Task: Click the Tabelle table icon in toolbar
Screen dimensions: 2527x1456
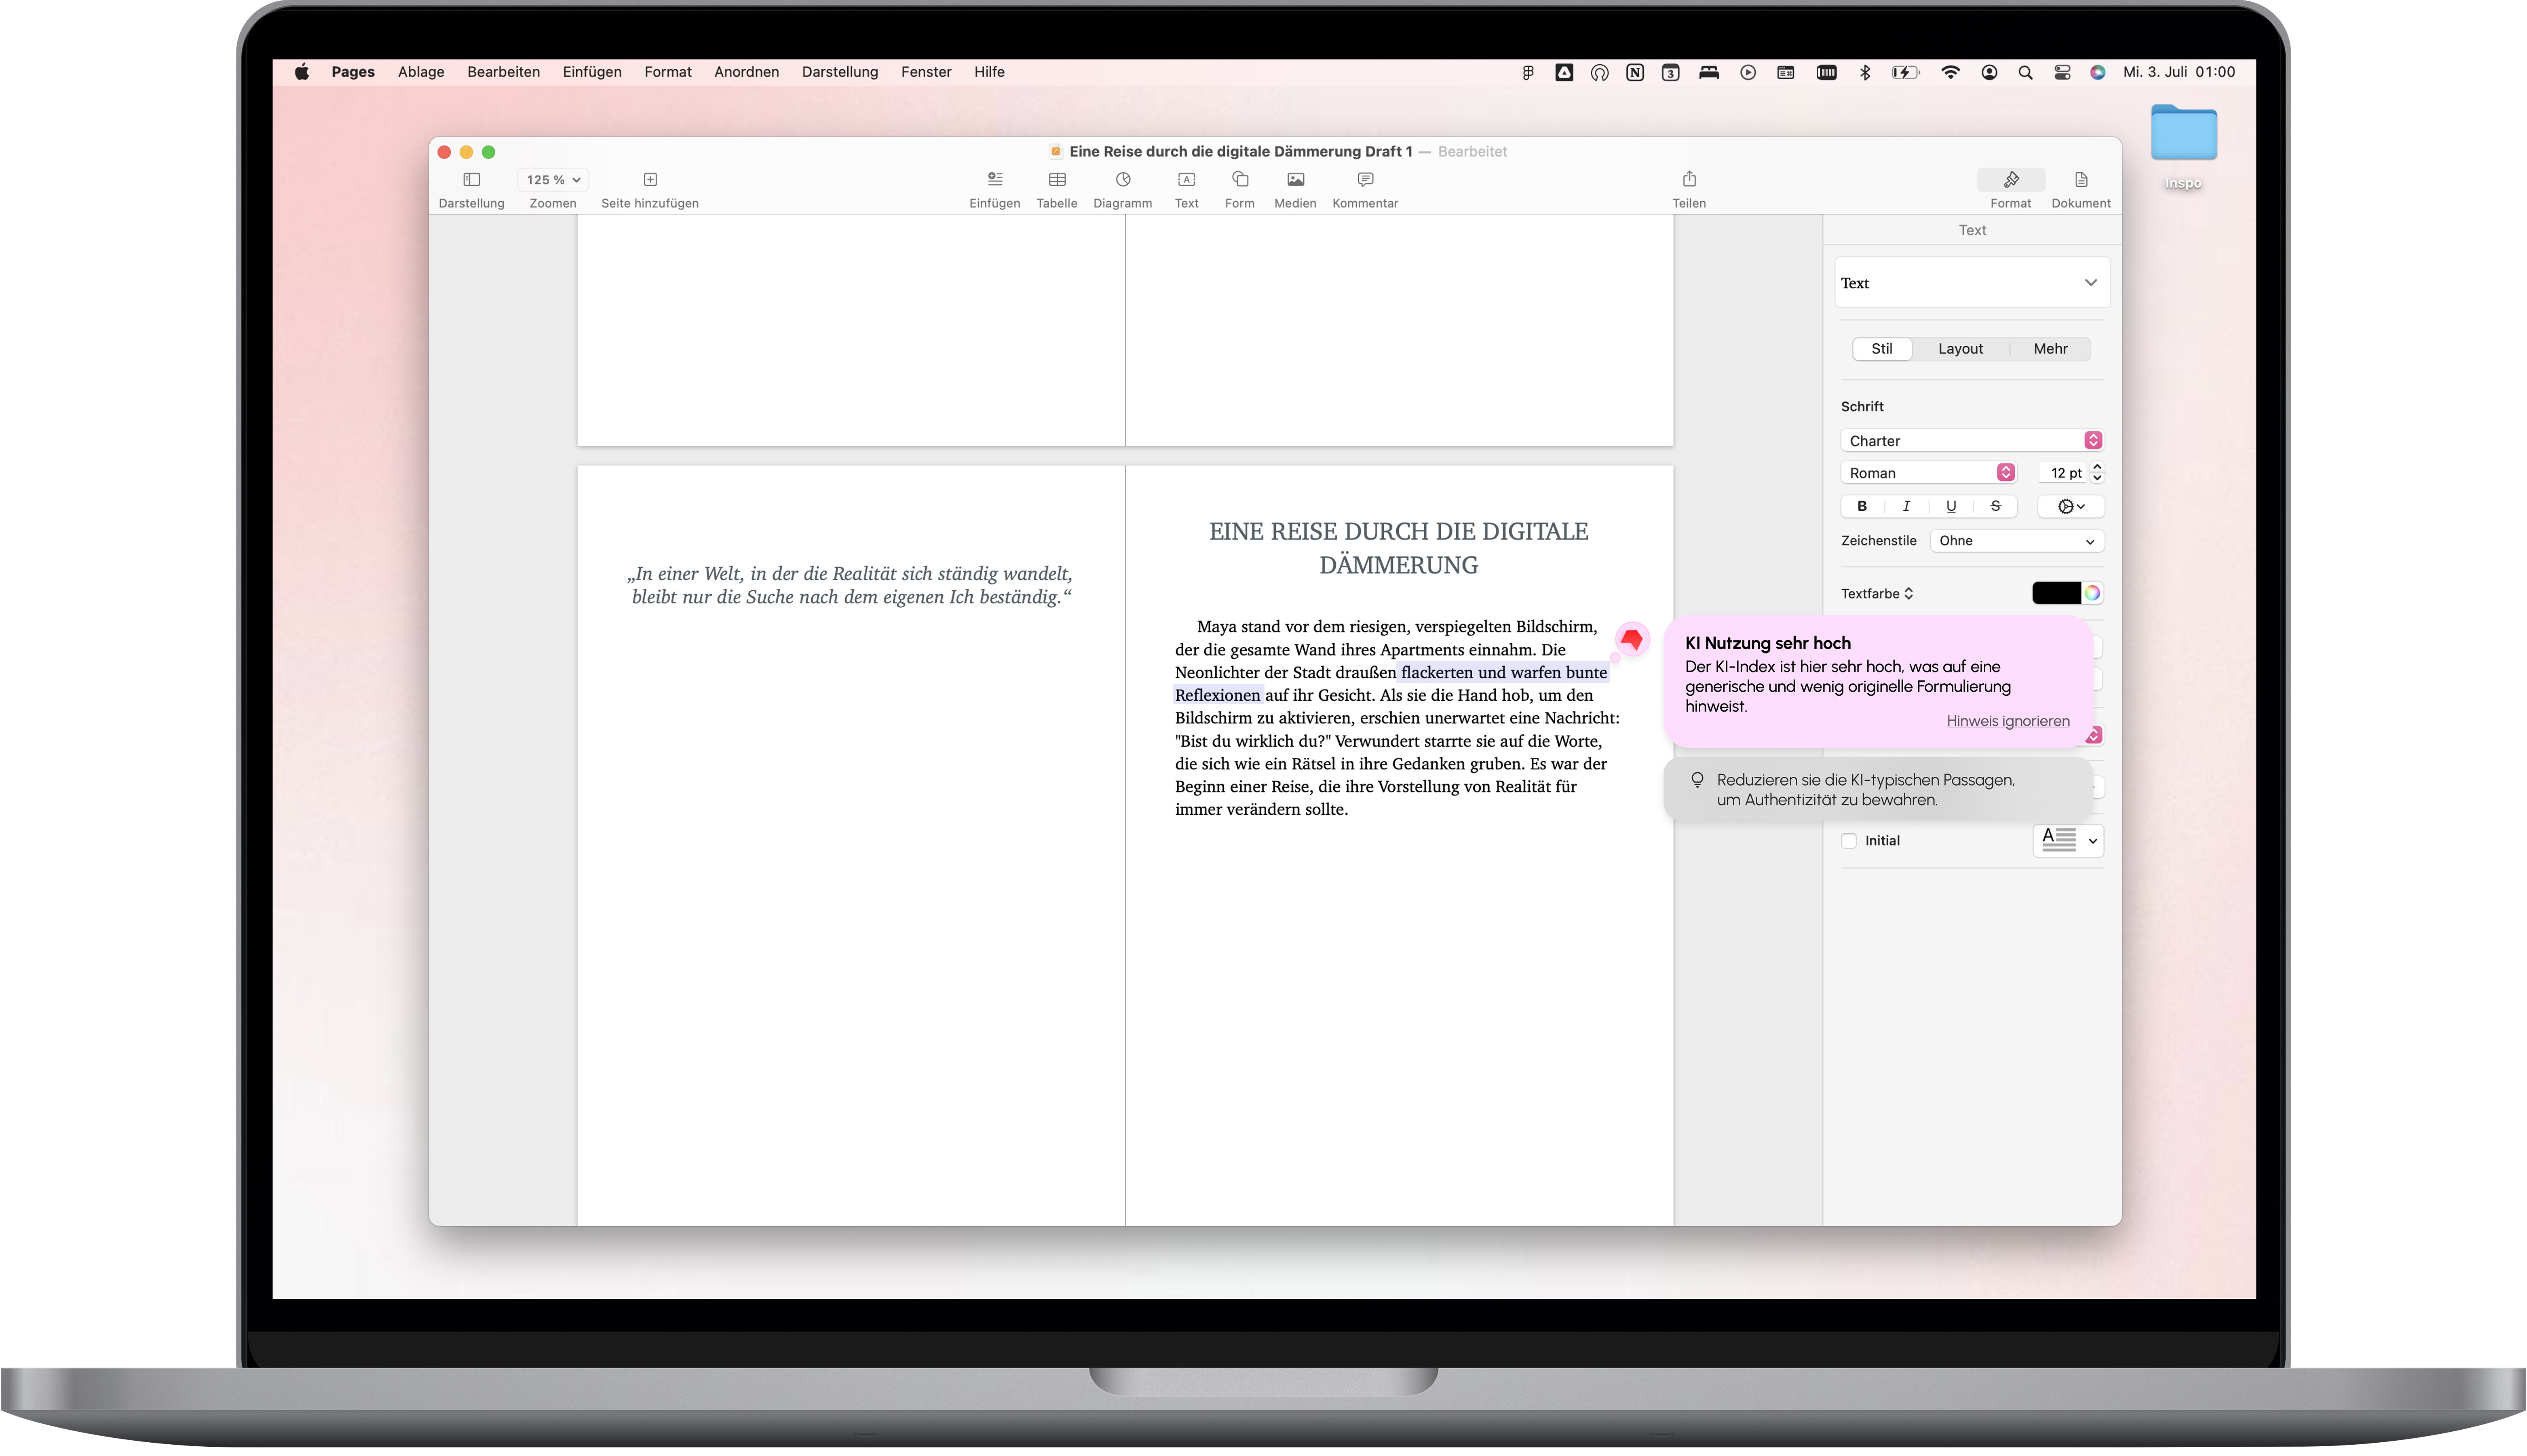Action: point(1057,180)
